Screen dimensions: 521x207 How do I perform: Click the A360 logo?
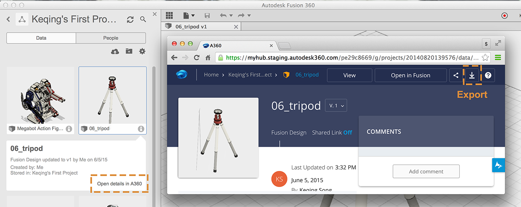point(181,75)
